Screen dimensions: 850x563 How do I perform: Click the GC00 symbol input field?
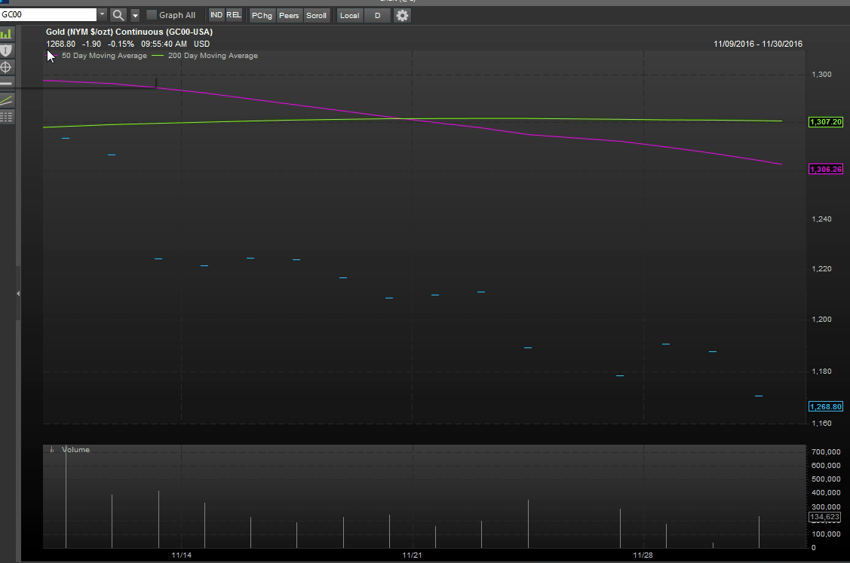pyautogui.click(x=48, y=14)
